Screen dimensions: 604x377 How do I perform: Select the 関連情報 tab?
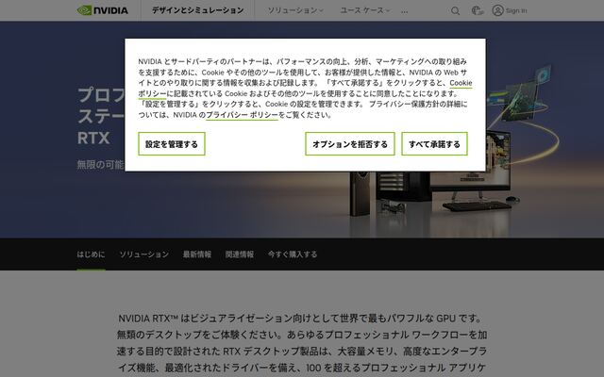(239, 254)
